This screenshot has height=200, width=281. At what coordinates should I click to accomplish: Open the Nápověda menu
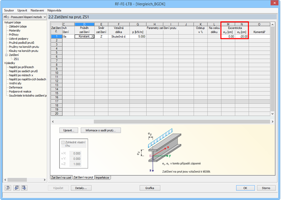pyautogui.click(x=54, y=10)
